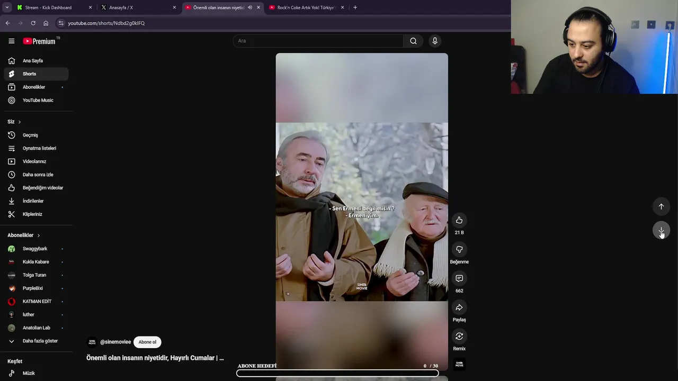Open Anatolian Lab channel
Image resolution: width=678 pixels, height=381 pixels.
coord(36,328)
